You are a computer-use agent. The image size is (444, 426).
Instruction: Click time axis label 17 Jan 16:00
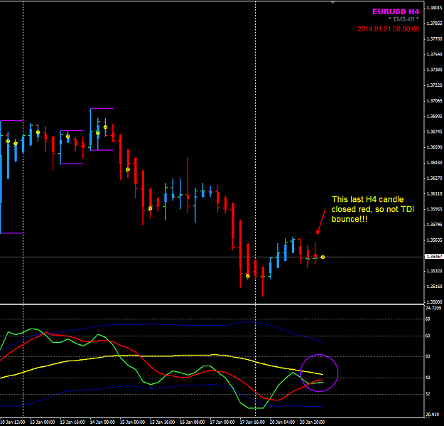click(x=252, y=422)
